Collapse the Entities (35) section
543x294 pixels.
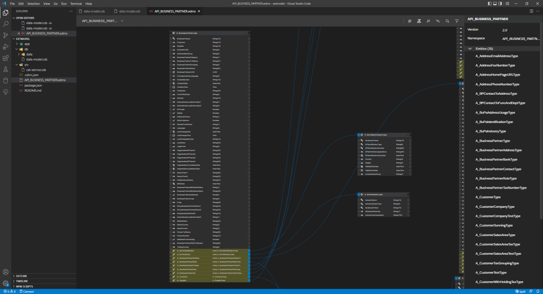(469, 48)
